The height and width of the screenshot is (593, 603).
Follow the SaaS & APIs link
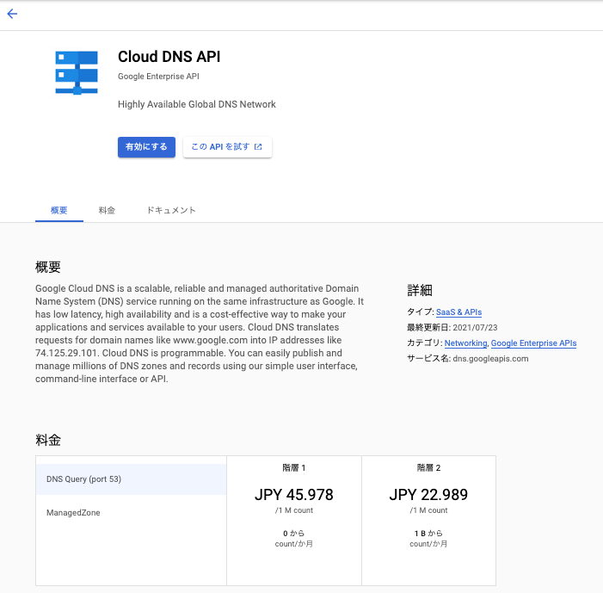click(x=458, y=312)
